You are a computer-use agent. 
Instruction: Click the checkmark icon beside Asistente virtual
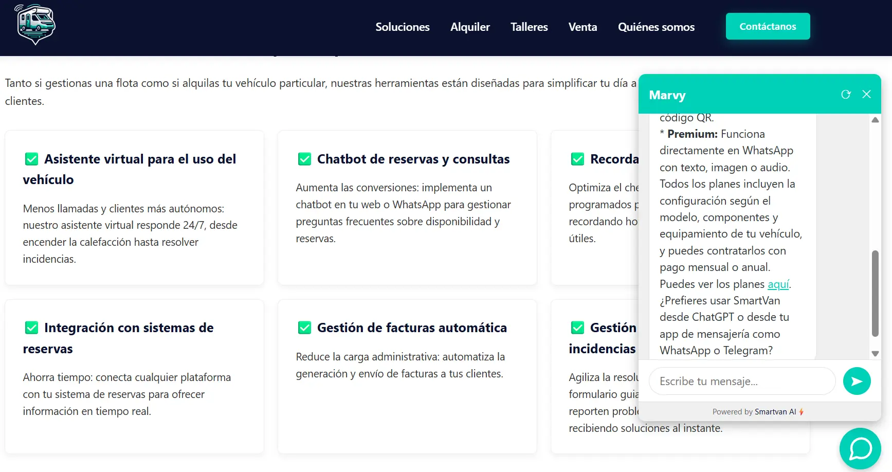click(31, 159)
